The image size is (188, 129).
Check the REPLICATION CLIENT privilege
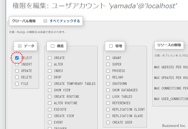[108, 110]
